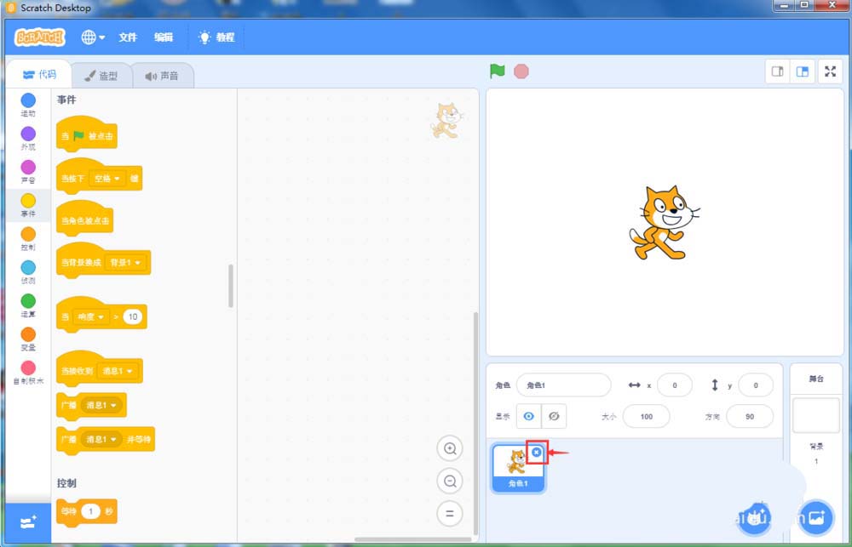The width and height of the screenshot is (852, 547).
Task: Click the 10 value field
Action: click(x=133, y=317)
